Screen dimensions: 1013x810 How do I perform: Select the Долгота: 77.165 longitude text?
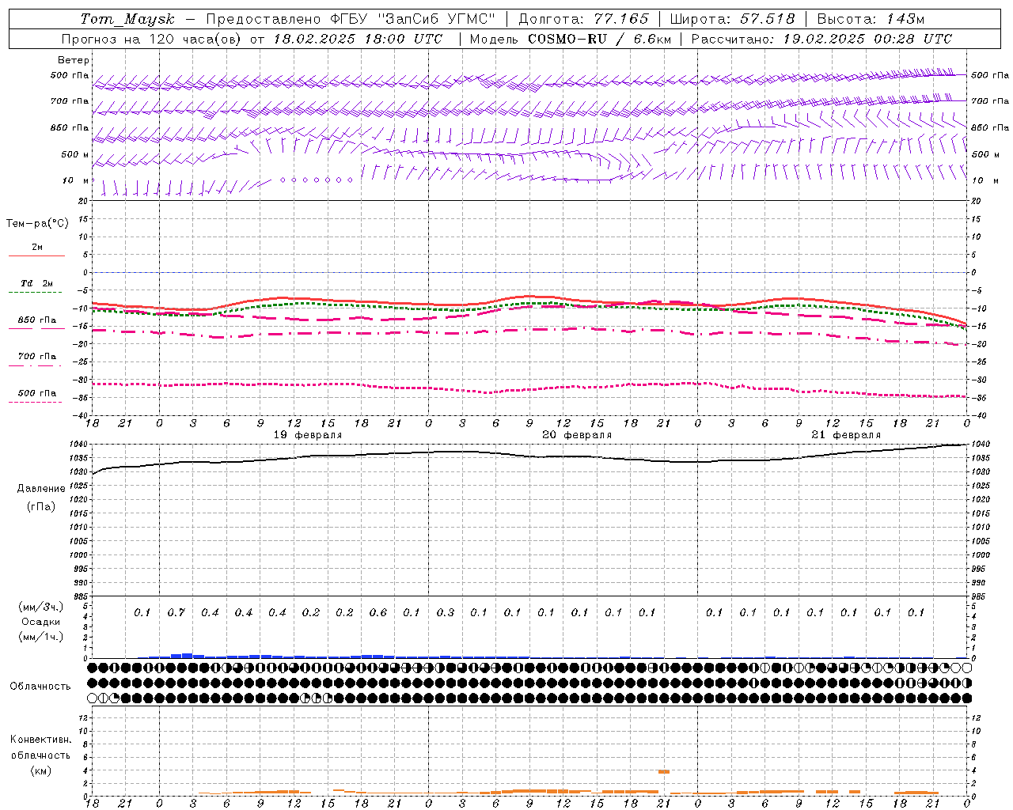582,19
